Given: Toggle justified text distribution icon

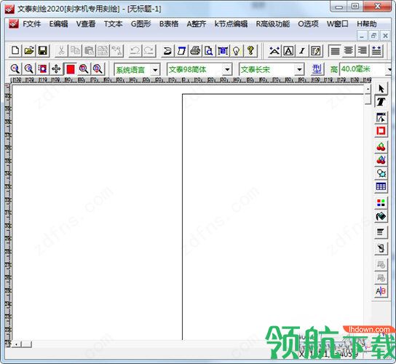Looking at the screenshot, I should click(x=376, y=50).
